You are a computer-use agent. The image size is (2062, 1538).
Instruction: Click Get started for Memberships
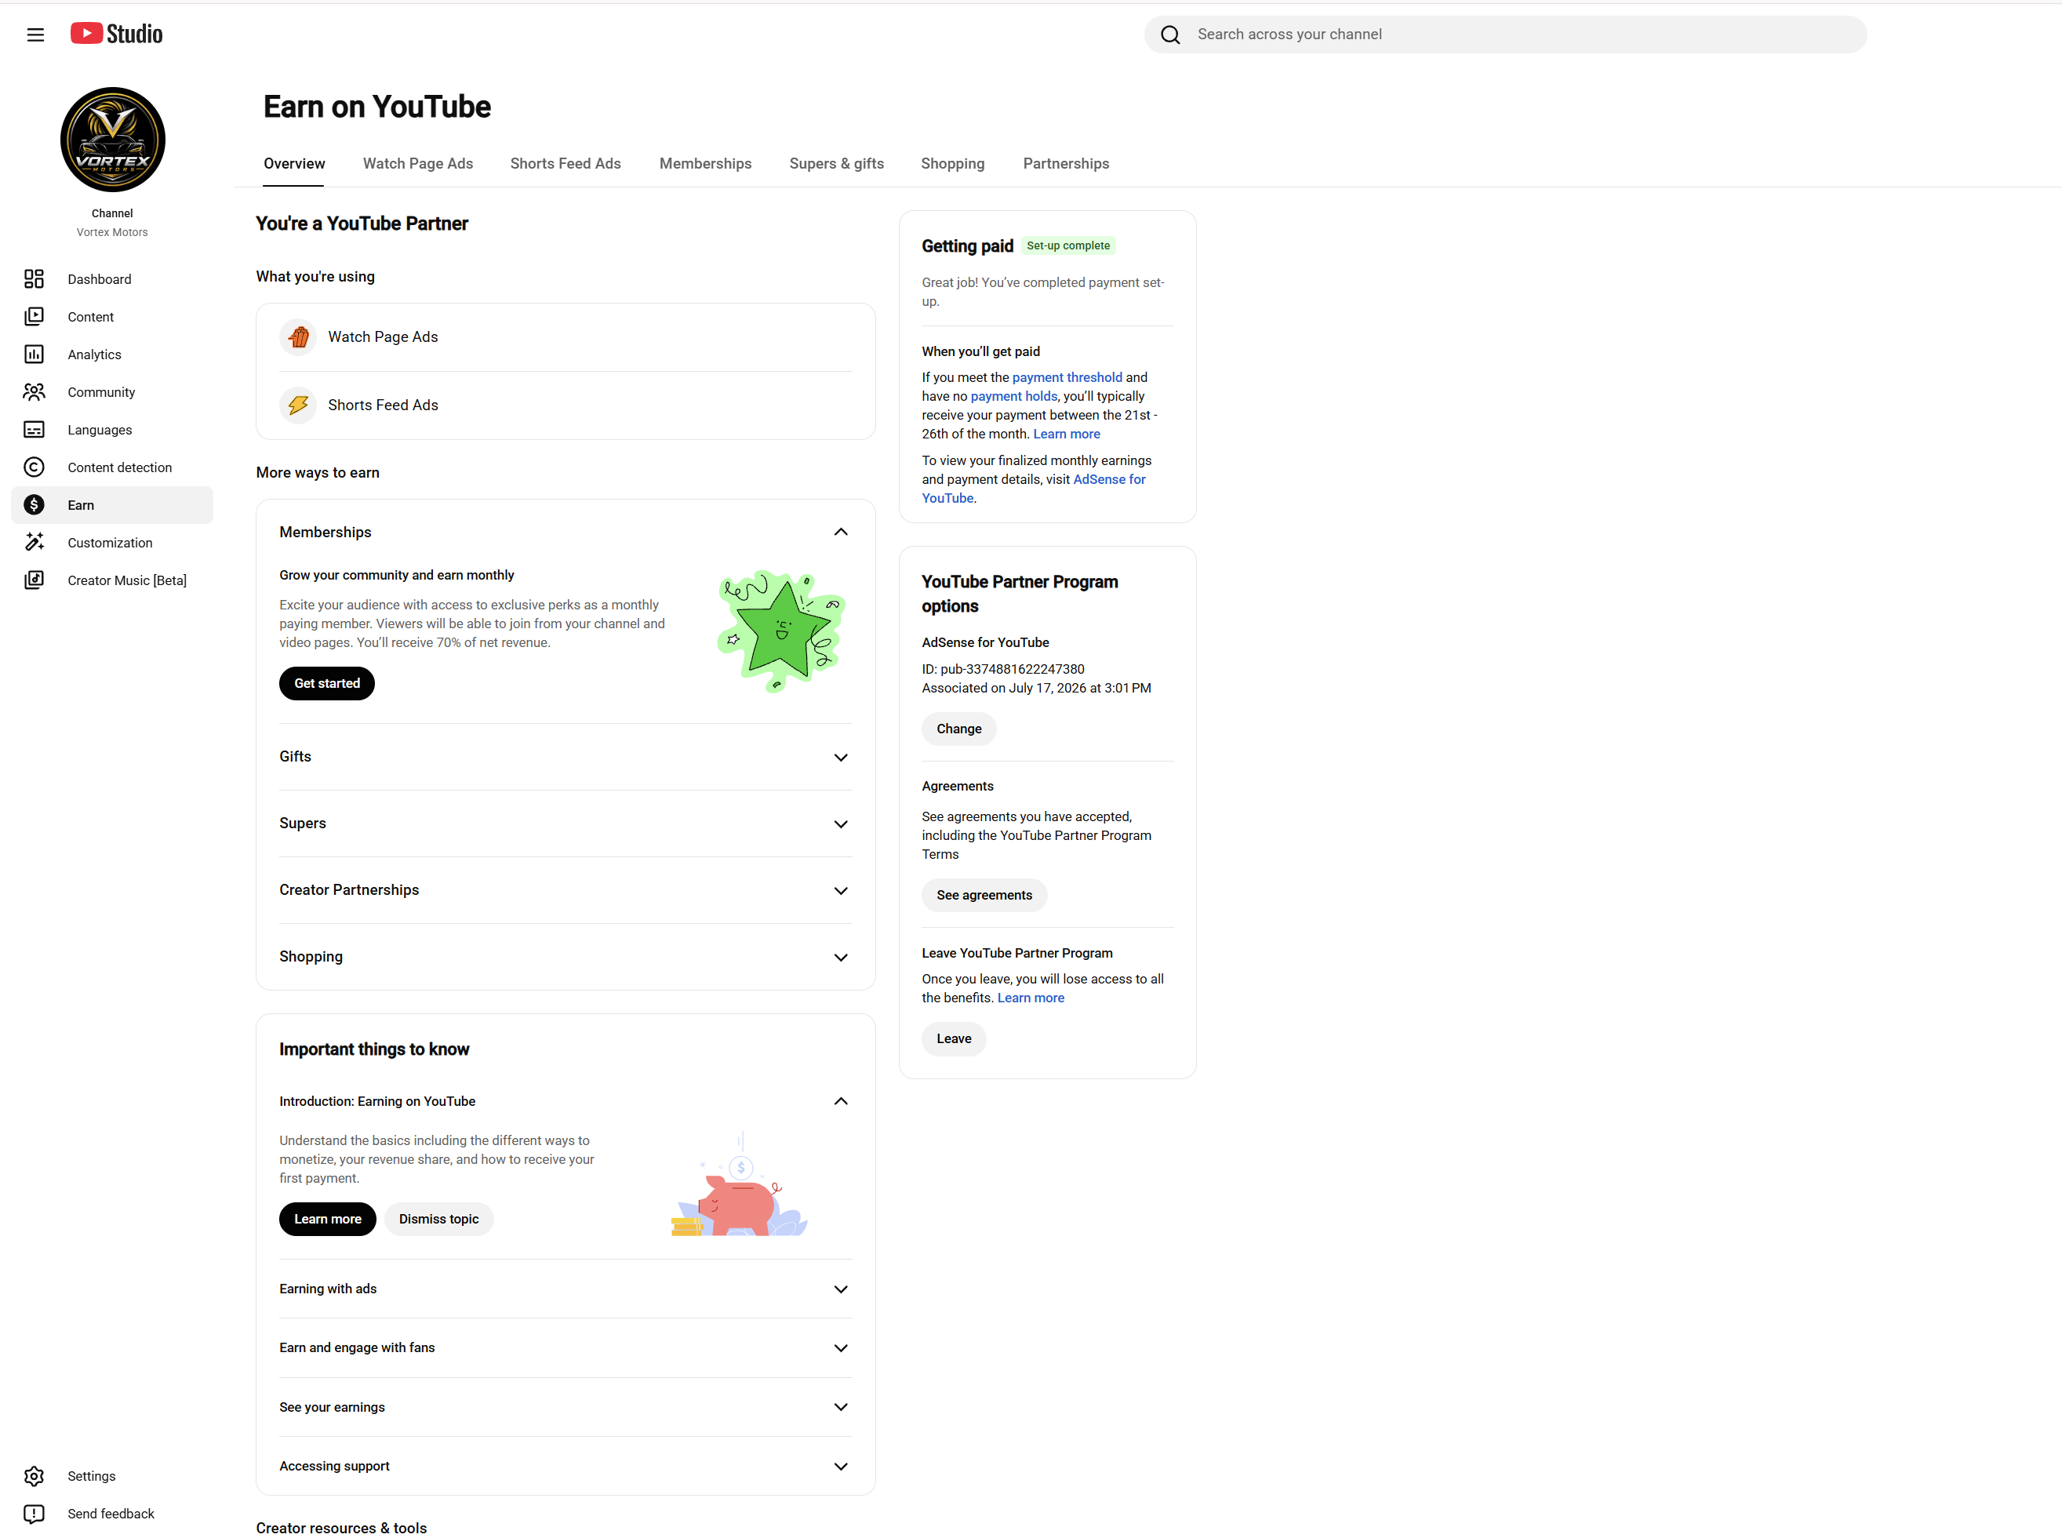click(327, 683)
